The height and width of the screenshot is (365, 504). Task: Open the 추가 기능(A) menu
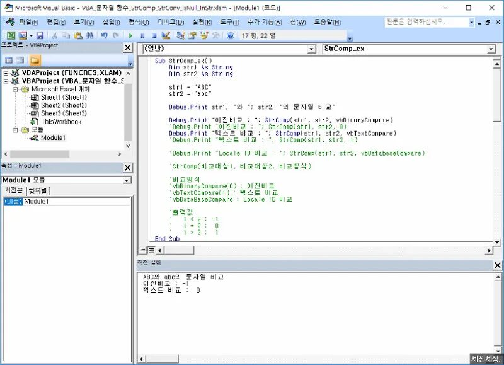pos(265,22)
